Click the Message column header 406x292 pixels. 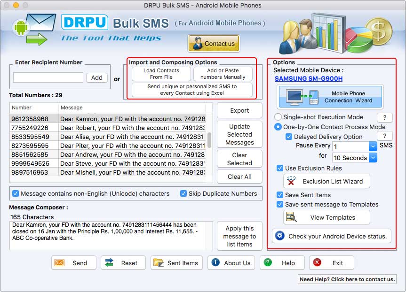[x=132, y=108]
